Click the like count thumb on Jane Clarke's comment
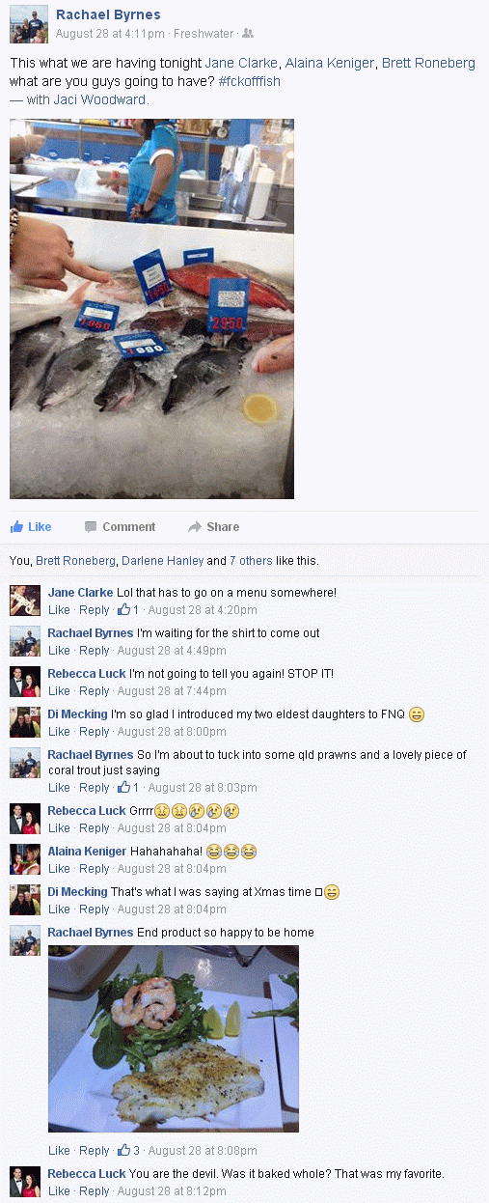Screen dimensions: 489x1203 point(129,610)
